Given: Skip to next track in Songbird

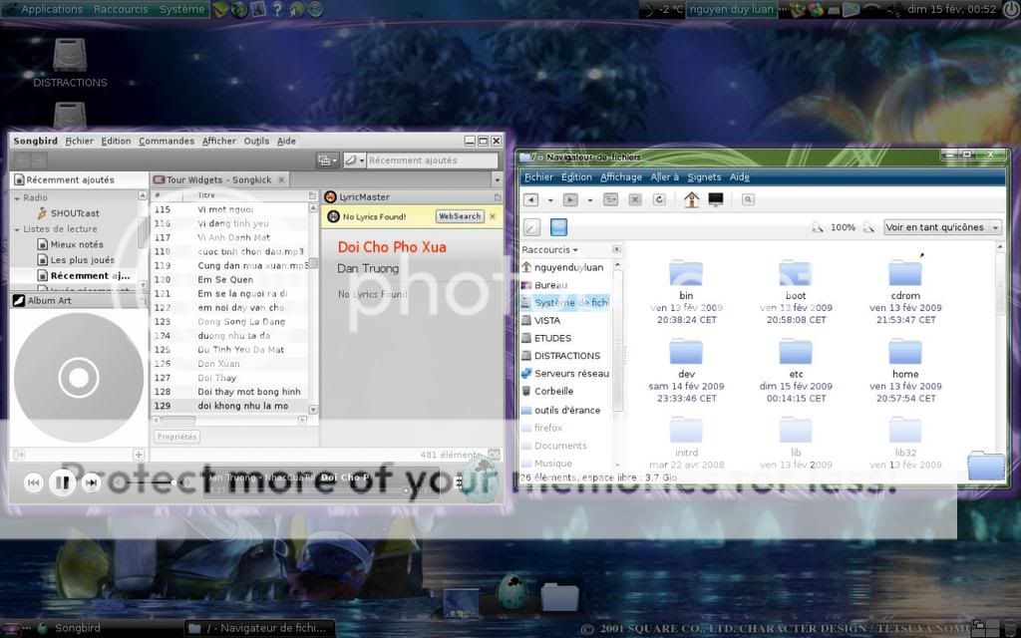Looking at the screenshot, I should coord(92,482).
